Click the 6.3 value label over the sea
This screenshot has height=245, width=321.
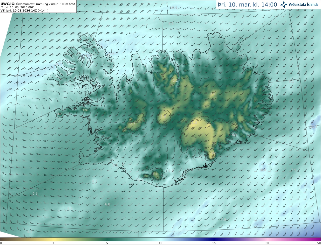point(35,193)
